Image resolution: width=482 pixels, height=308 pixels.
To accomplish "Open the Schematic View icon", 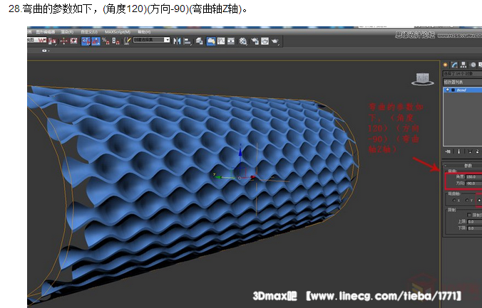I will click(231, 41).
